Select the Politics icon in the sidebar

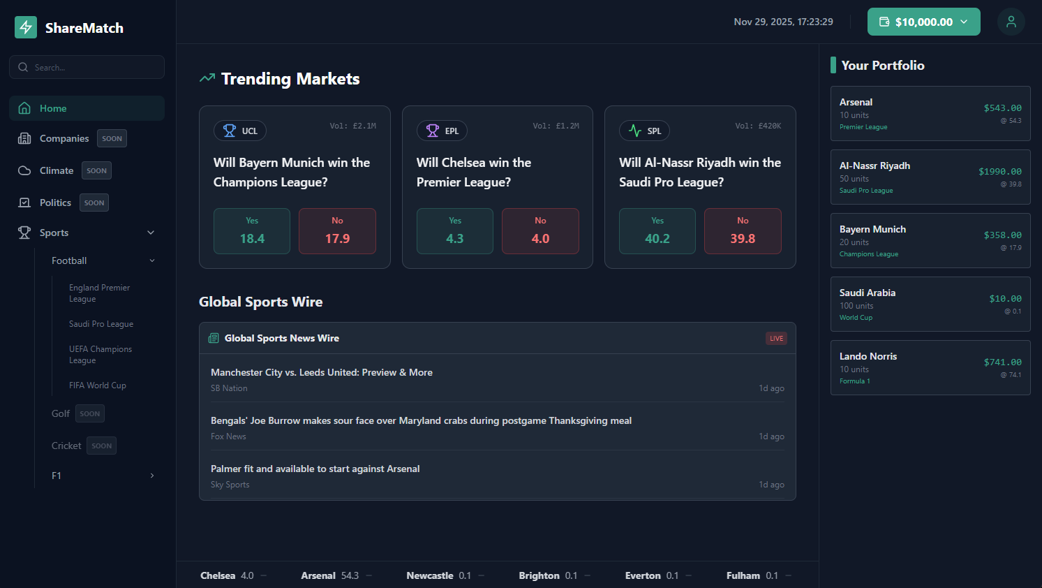pyautogui.click(x=24, y=203)
